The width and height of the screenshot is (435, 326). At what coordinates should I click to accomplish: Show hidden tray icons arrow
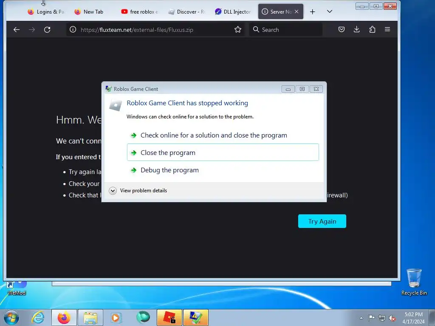pos(361,318)
